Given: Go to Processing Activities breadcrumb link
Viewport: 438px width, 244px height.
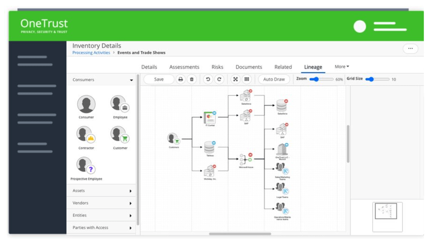Looking at the screenshot, I should pos(91,53).
